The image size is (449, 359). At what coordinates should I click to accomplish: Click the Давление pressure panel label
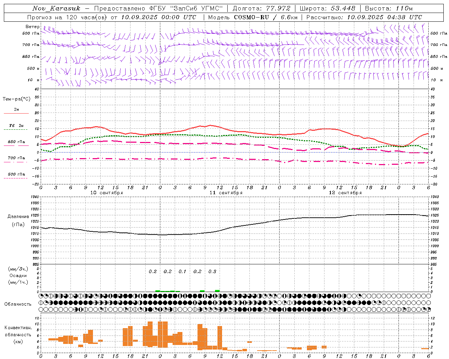pyautogui.click(x=18, y=217)
